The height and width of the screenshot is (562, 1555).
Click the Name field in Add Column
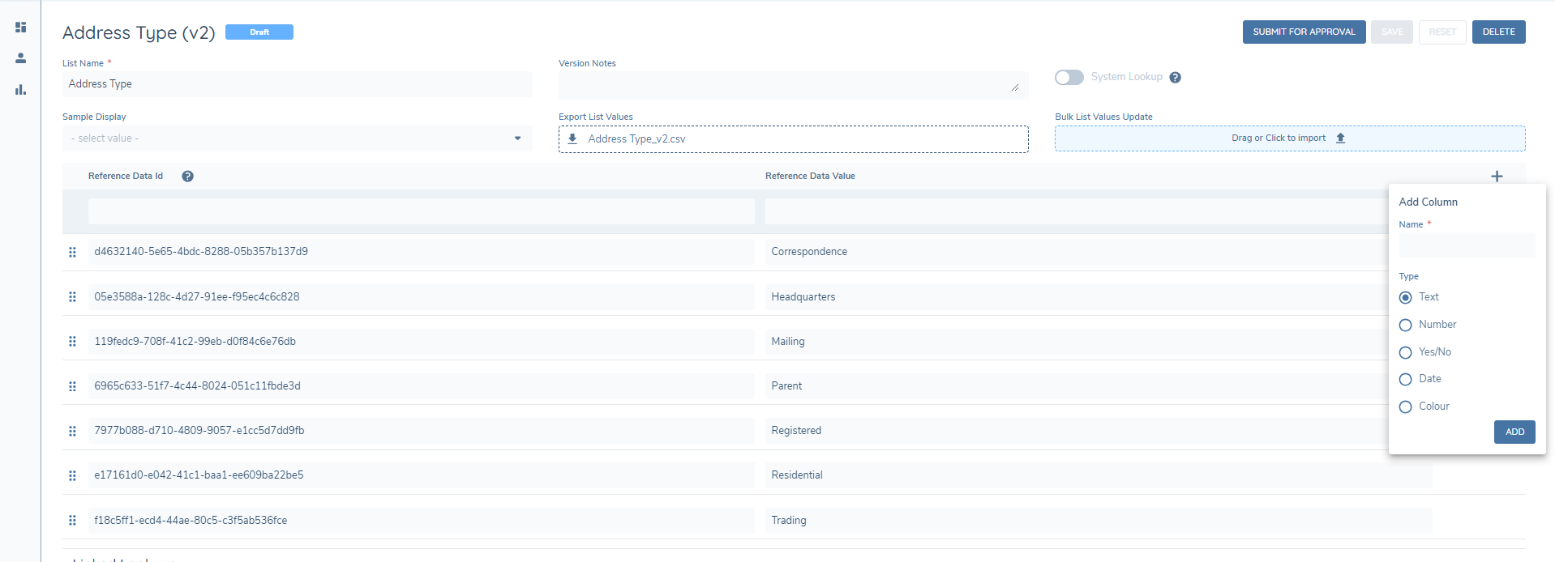coord(1466,245)
